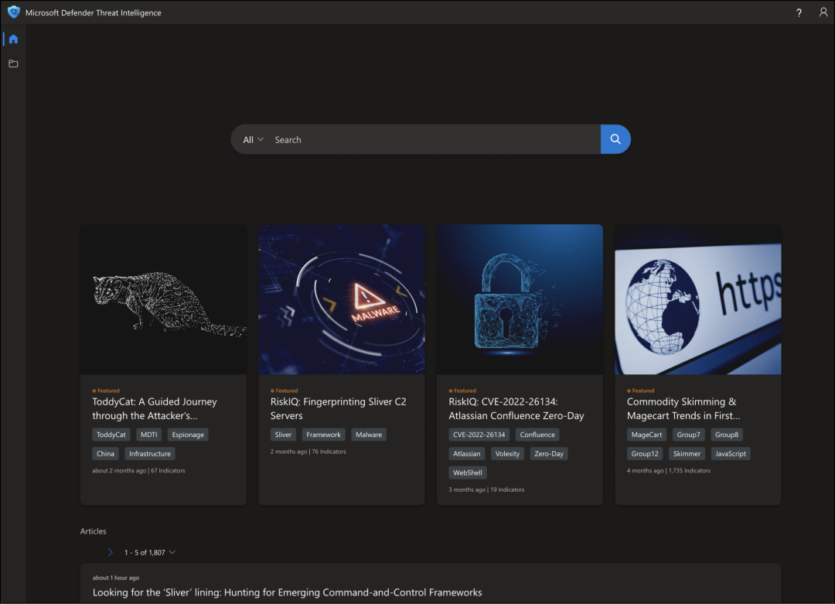The width and height of the screenshot is (835, 604).
Task: Select the Atlassian tag
Action: coord(467,454)
